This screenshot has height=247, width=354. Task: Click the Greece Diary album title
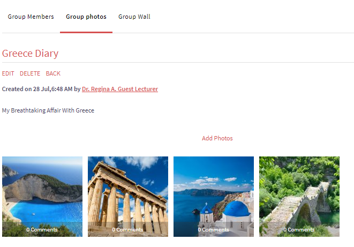[x=30, y=54]
